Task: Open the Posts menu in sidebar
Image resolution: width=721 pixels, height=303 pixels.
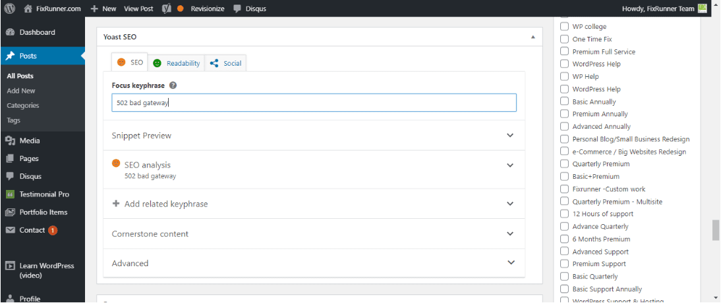Action: pyautogui.click(x=42, y=56)
